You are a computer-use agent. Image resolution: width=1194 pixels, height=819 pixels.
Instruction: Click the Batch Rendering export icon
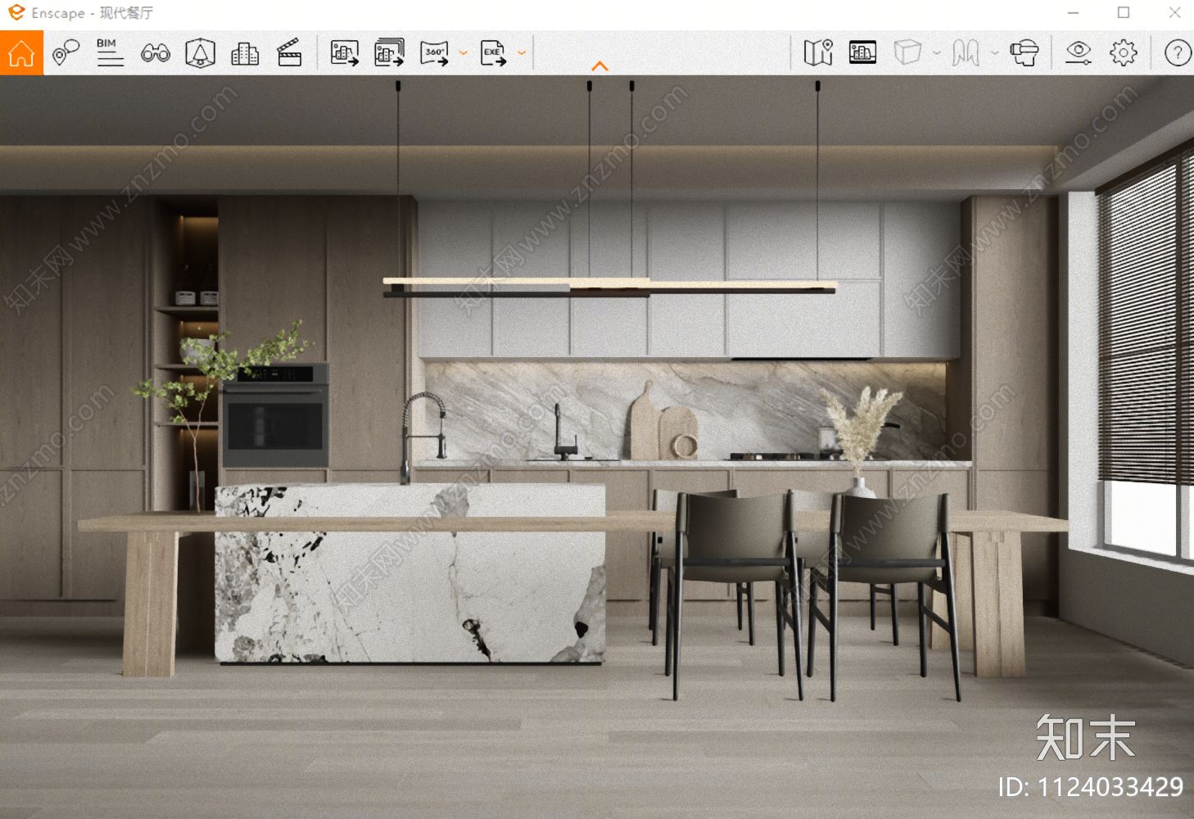(389, 53)
